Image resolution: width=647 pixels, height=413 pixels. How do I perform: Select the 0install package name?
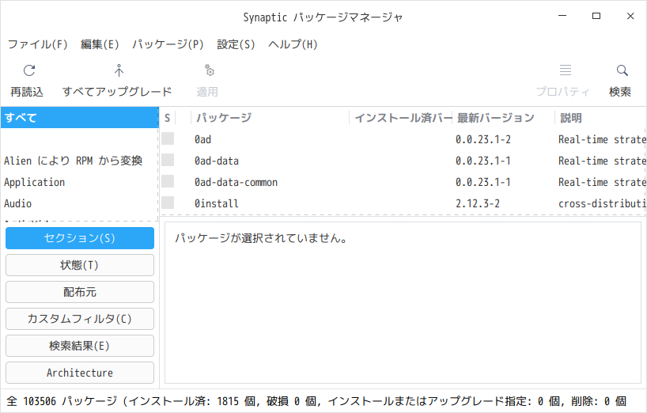pyautogui.click(x=217, y=204)
